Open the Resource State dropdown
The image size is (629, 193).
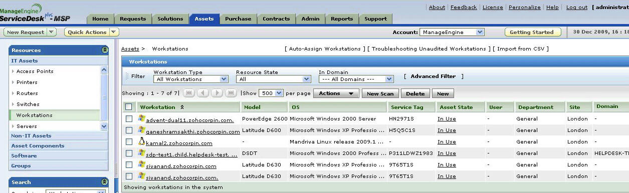(x=274, y=79)
